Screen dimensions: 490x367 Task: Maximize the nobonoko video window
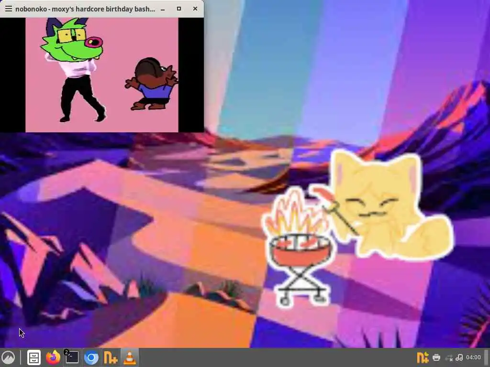click(x=179, y=9)
